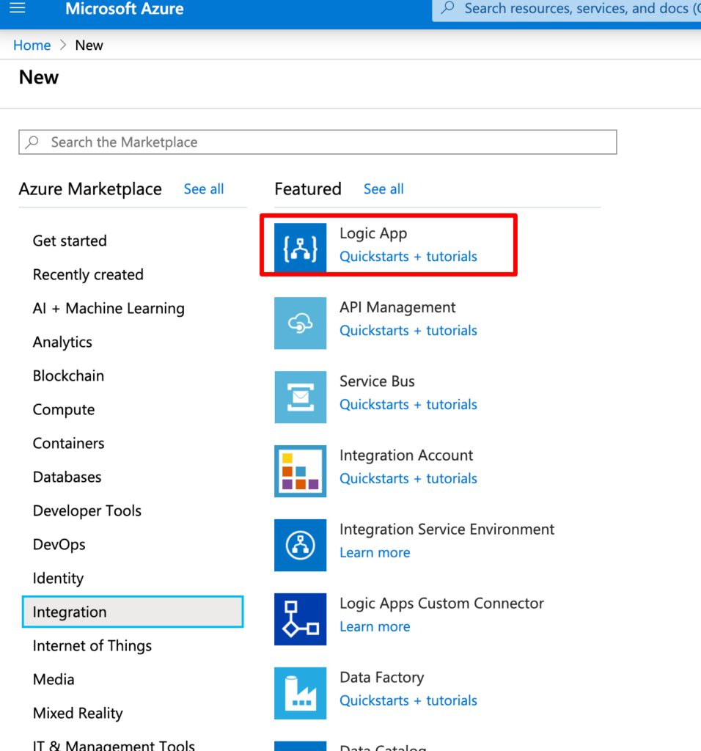Click Learn more under Logic Apps Custom Connector
Screen dimensions: 701x751
click(x=375, y=626)
